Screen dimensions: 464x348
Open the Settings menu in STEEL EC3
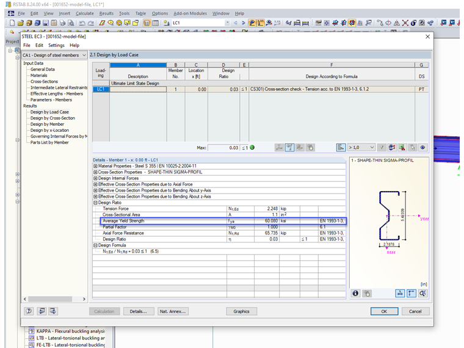pyautogui.click(x=56, y=45)
